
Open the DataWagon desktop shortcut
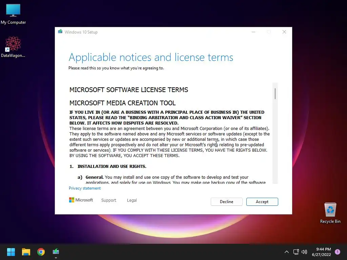13,47
